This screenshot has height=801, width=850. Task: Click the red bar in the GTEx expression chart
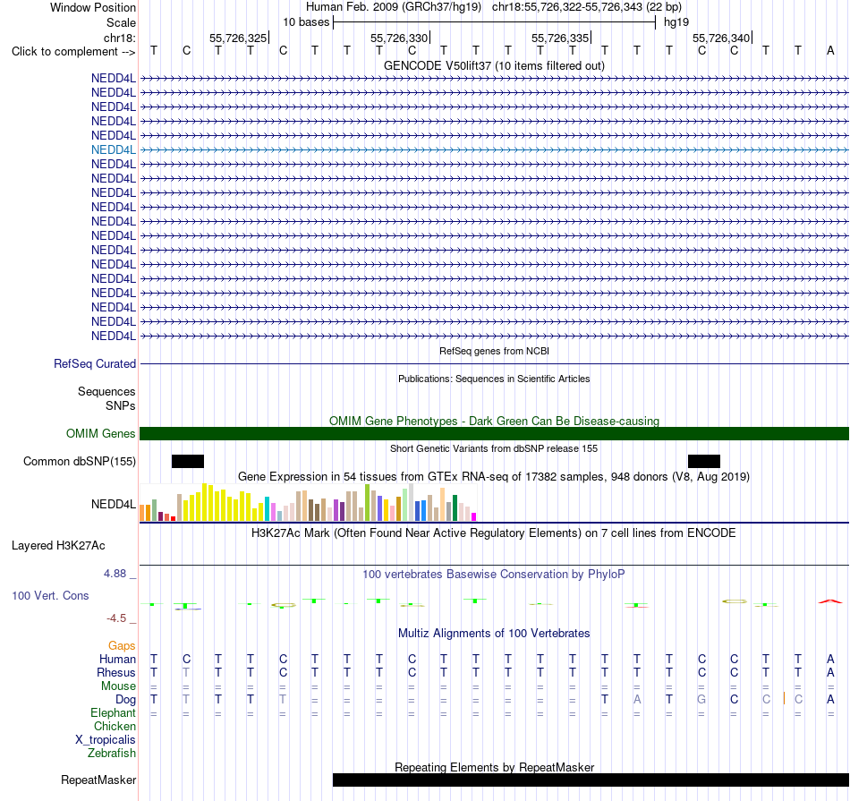[173, 518]
